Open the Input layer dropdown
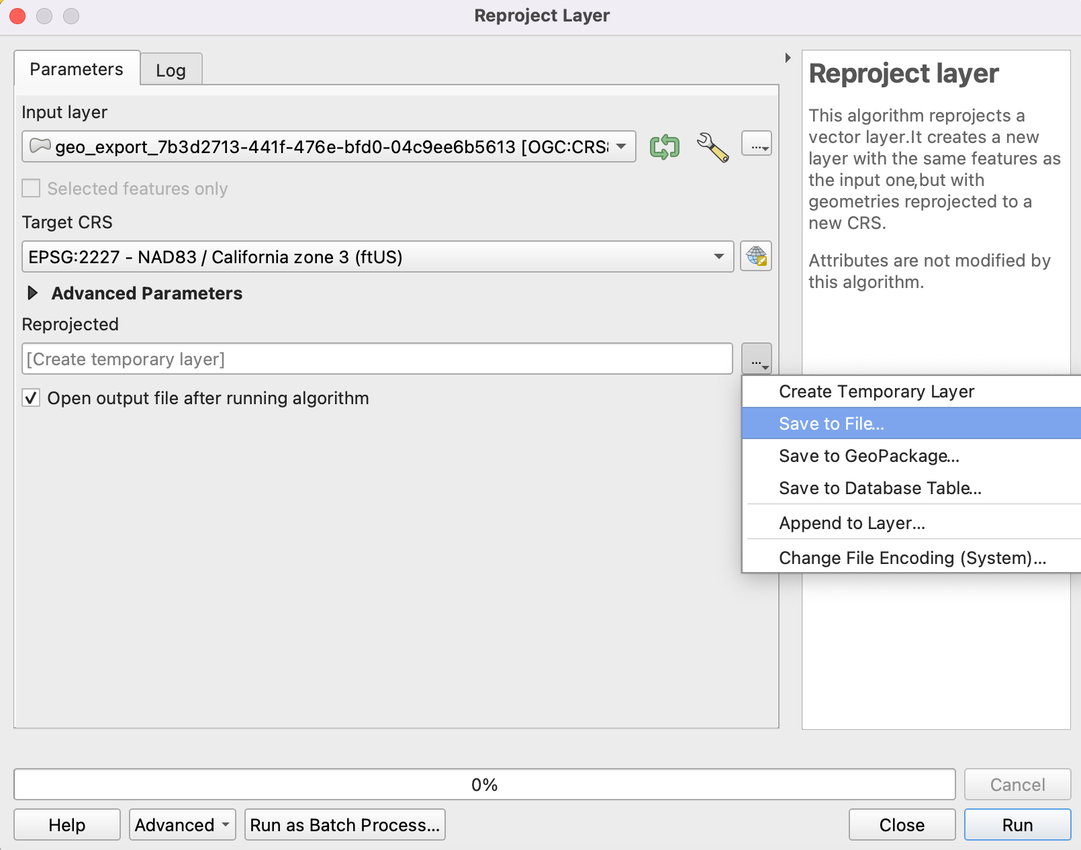1081x850 pixels. tap(329, 147)
